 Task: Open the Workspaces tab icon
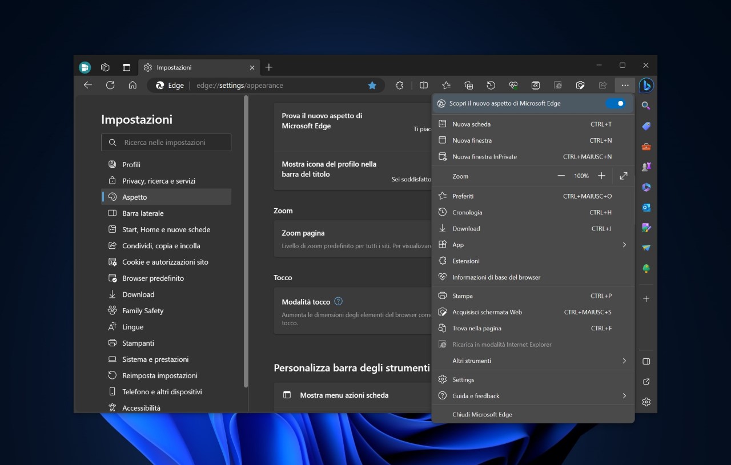coord(105,67)
